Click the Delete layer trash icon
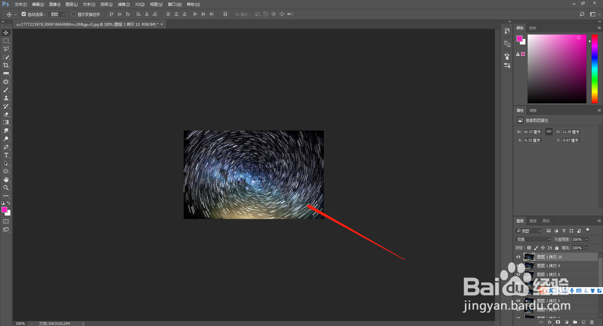The width and height of the screenshot is (603, 326). [592, 322]
